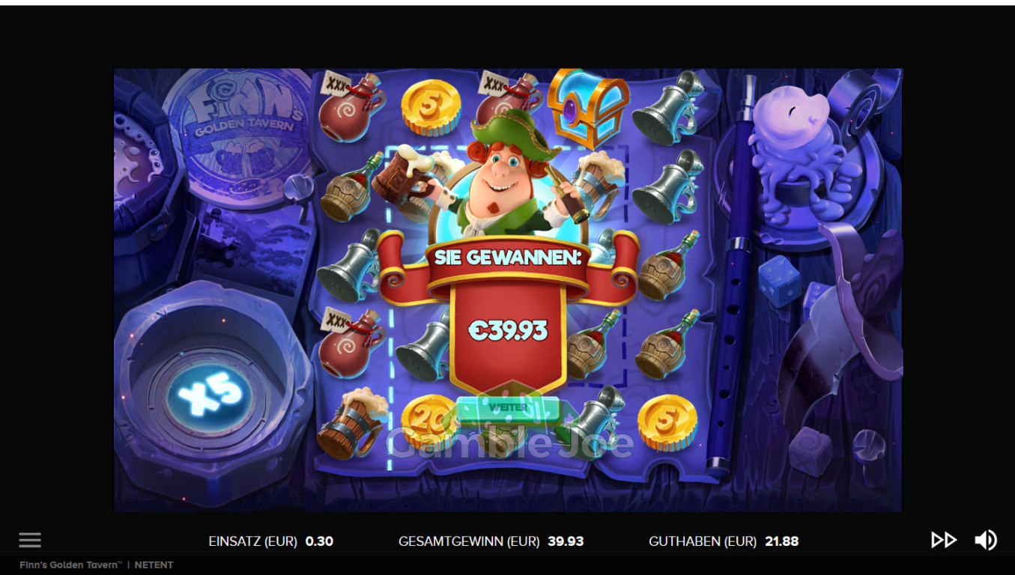The height and width of the screenshot is (575, 1015).
Task: Click the silver tankard in the top-right cell
Action: pos(666,108)
